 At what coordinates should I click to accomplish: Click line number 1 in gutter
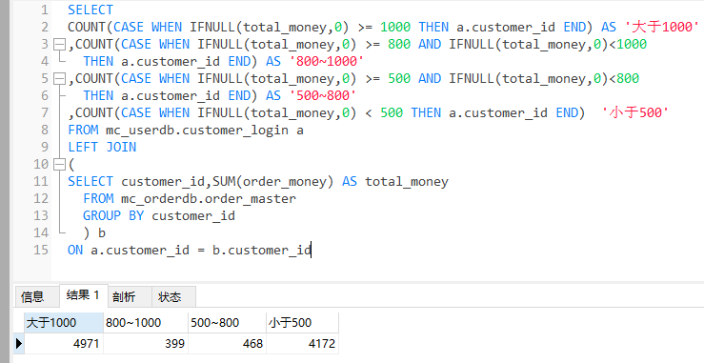coord(44,10)
